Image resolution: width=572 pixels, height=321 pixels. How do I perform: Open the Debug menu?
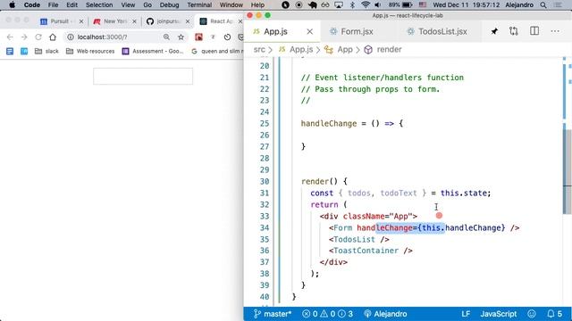point(169,5)
